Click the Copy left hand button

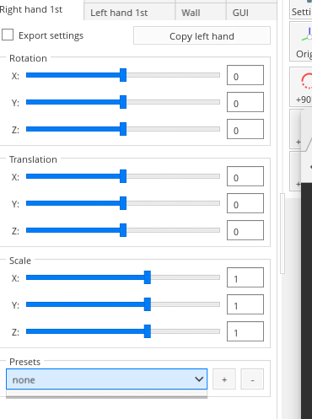[x=202, y=35]
